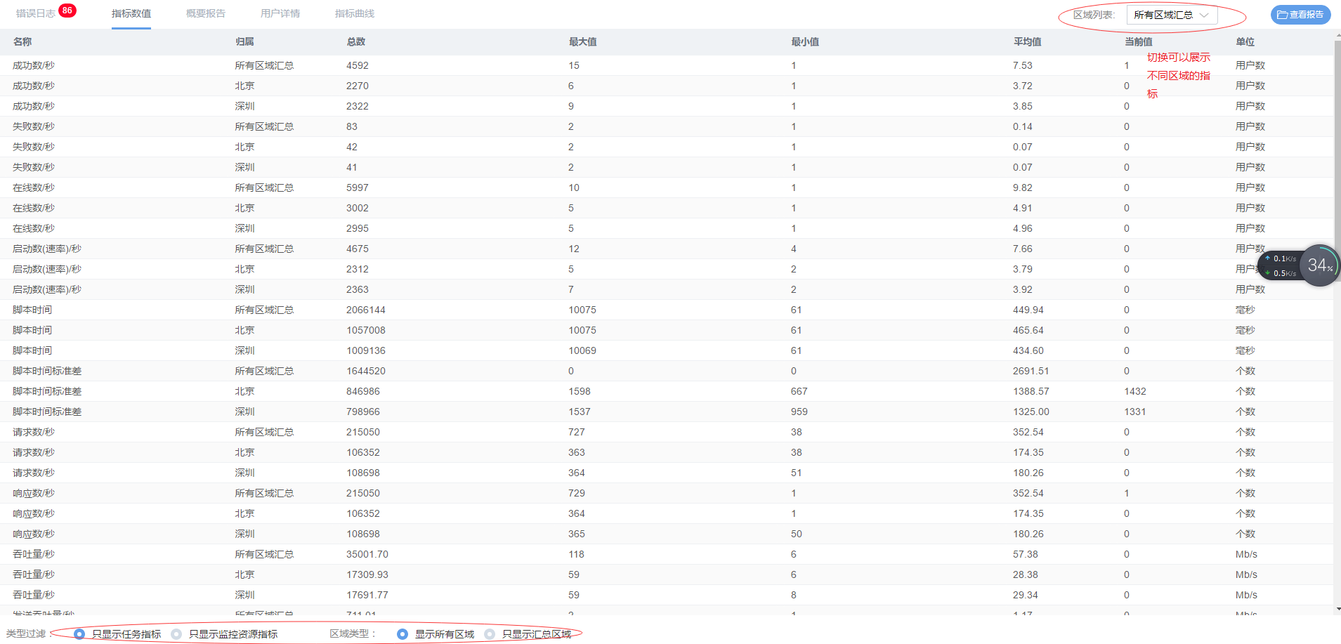Viewport: 1341px width, 644px height.
Task: Show the 指标曲线 tab
Action: point(354,13)
